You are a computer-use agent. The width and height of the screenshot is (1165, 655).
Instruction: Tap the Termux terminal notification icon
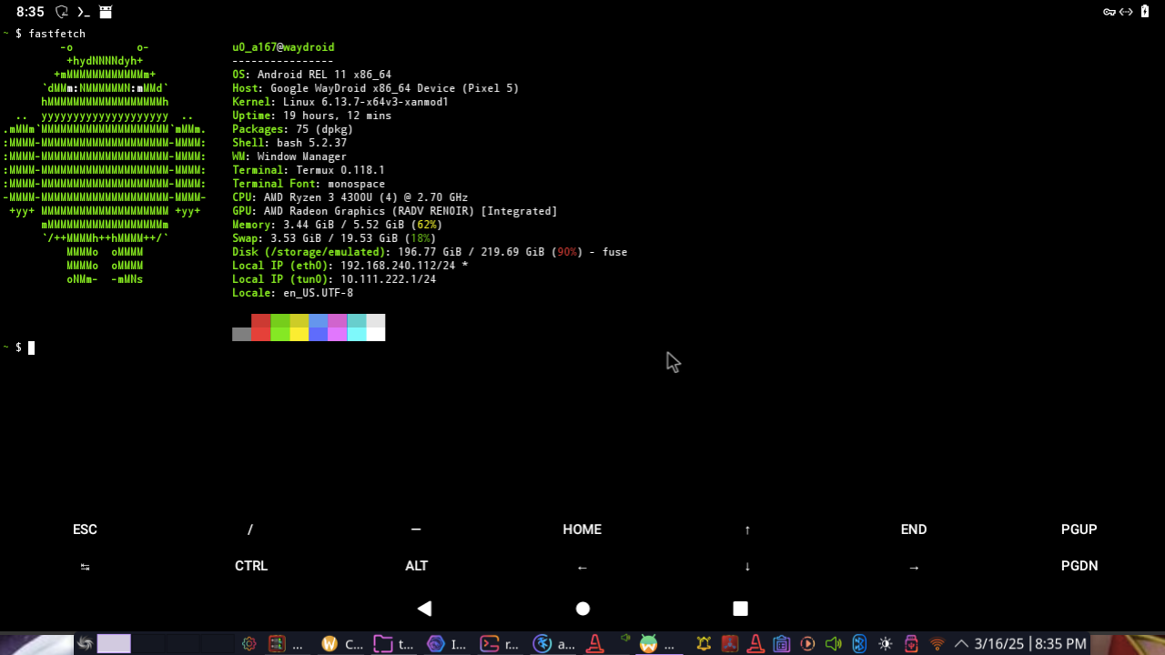pyautogui.click(x=83, y=13)
